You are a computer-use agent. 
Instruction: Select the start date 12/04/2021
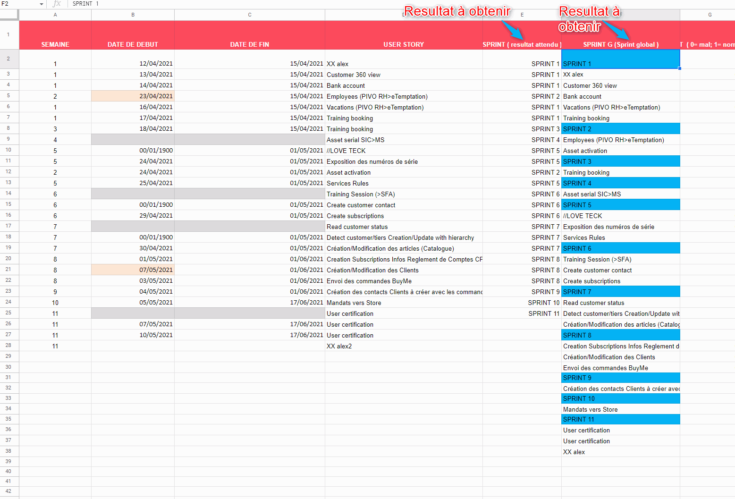coord(133,59)
